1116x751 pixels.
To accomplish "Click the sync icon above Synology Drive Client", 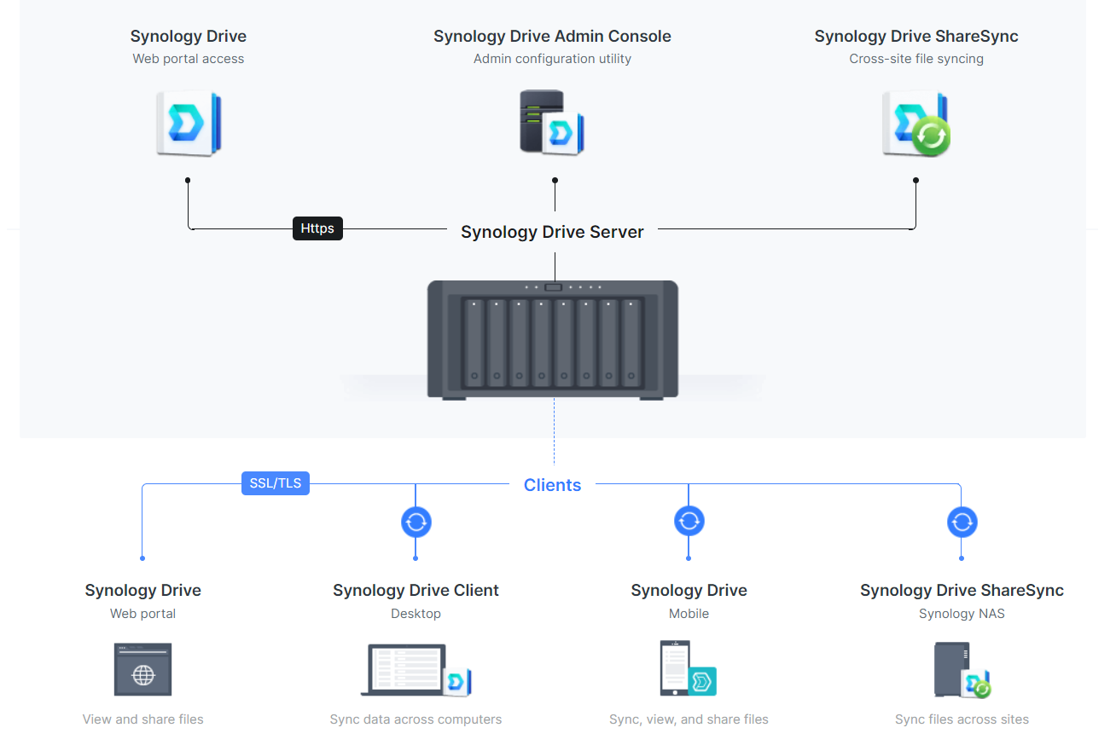I will tap(416, 522).
